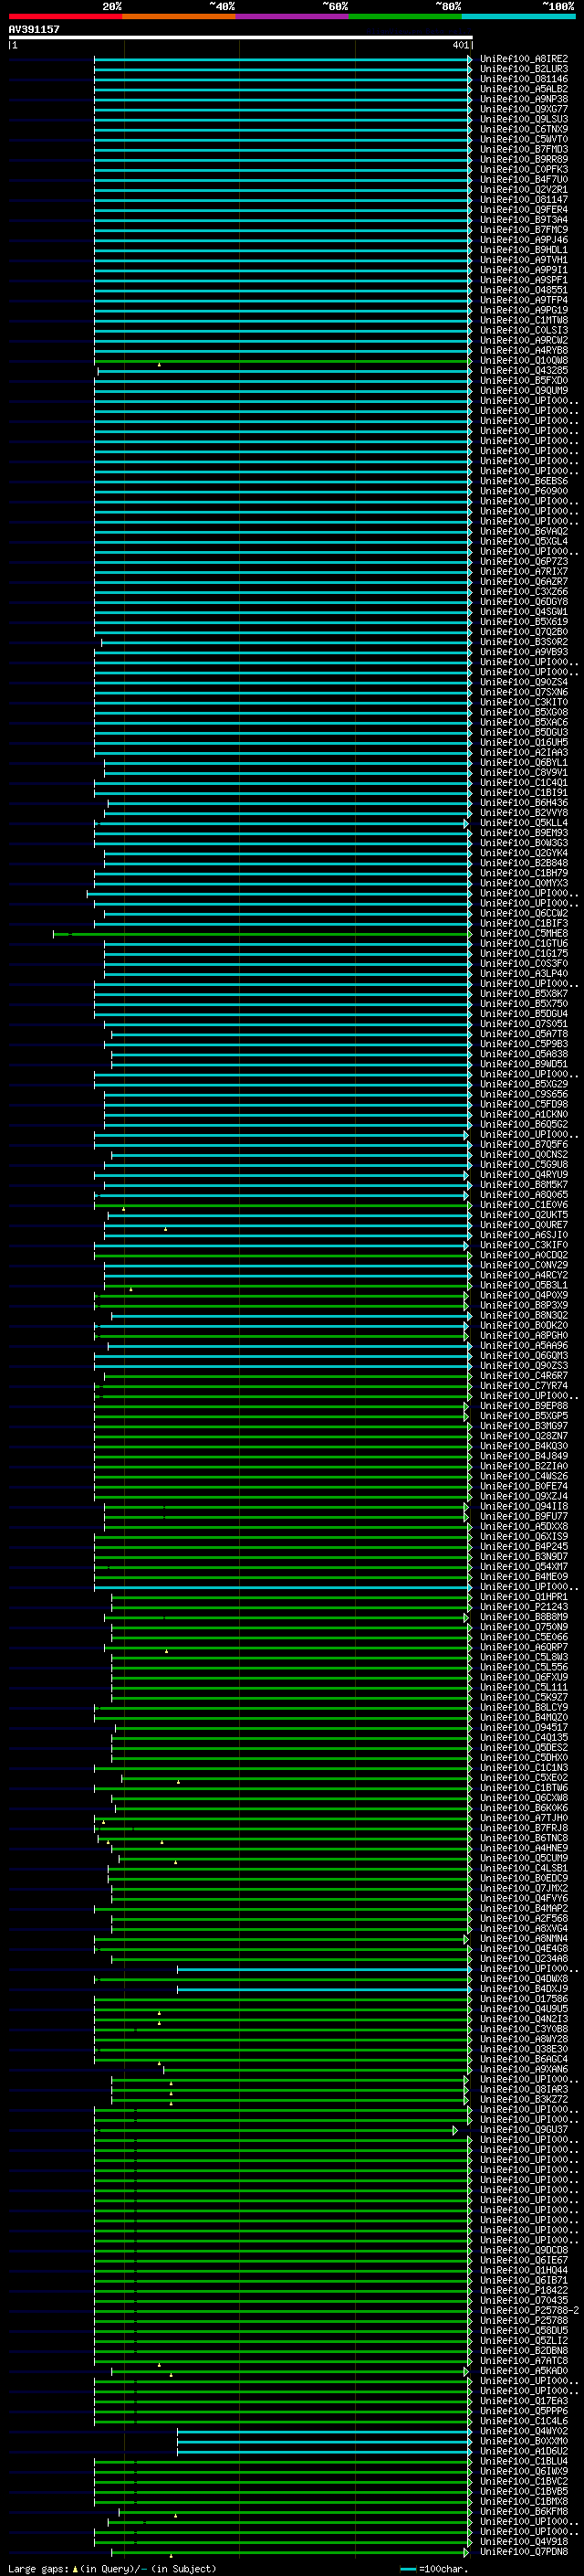Open hit UniRef100_A9TVH1
Image resolution: width=584 pixels, height=2576 pixels.
(523, 260)
